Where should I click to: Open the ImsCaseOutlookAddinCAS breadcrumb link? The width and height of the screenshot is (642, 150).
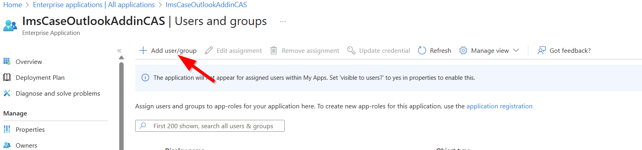[206, 5]
